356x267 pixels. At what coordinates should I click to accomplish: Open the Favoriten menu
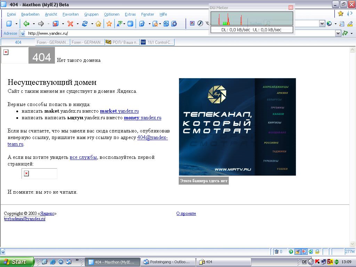pyautogui.click(x=71, y=14)
